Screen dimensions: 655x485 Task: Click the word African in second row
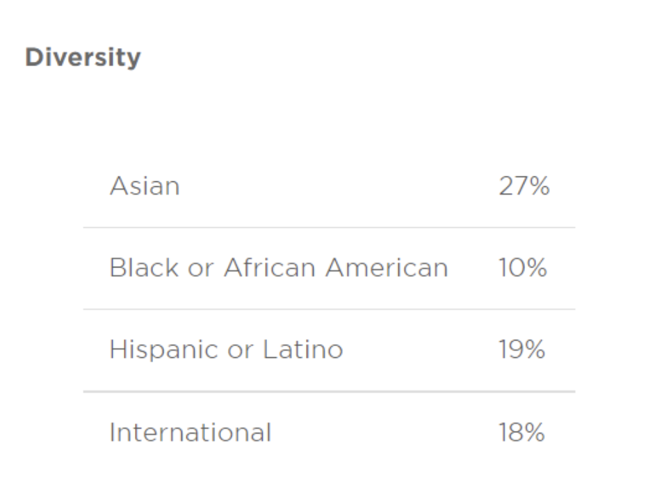[269, 268]
